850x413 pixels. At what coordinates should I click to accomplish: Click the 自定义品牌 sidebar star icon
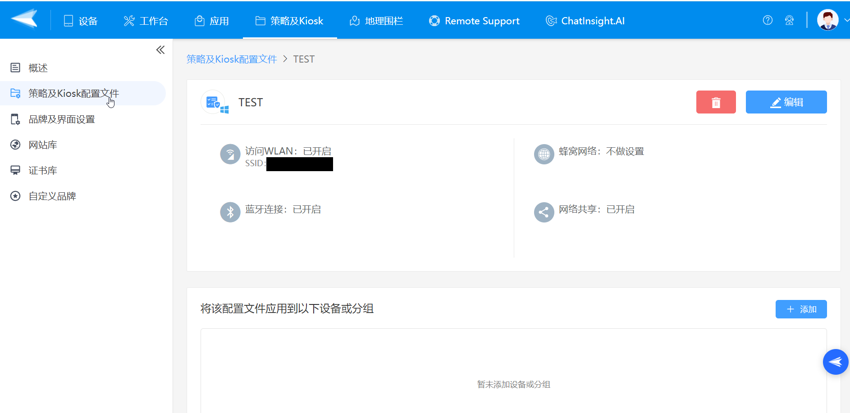[15, 196]
